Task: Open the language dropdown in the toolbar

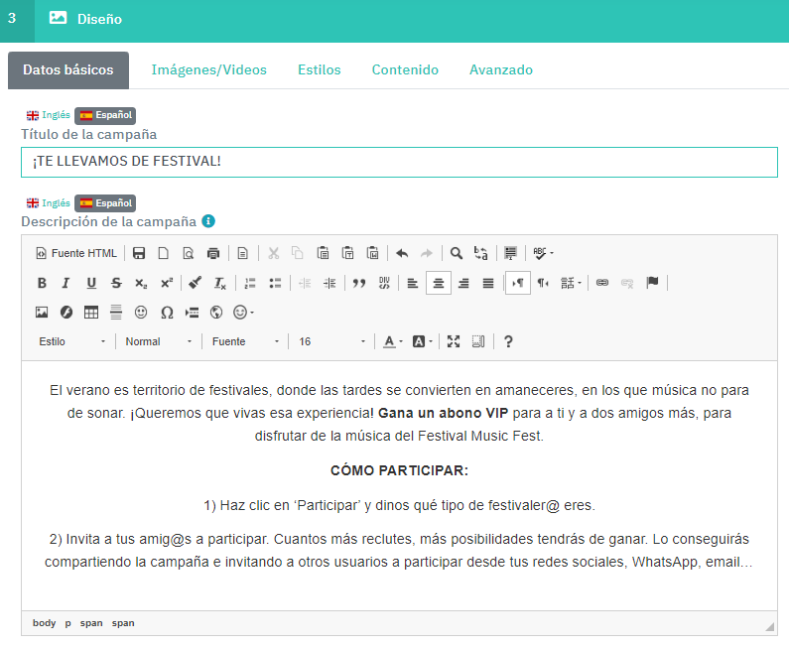Action: coord(571,283)
